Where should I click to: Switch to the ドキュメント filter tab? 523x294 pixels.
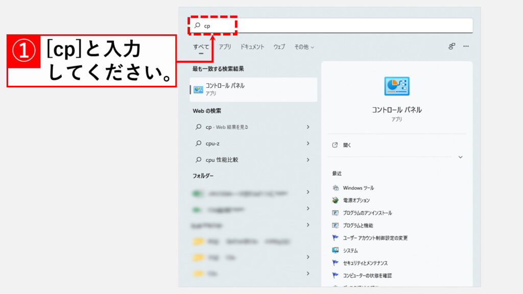252,47
